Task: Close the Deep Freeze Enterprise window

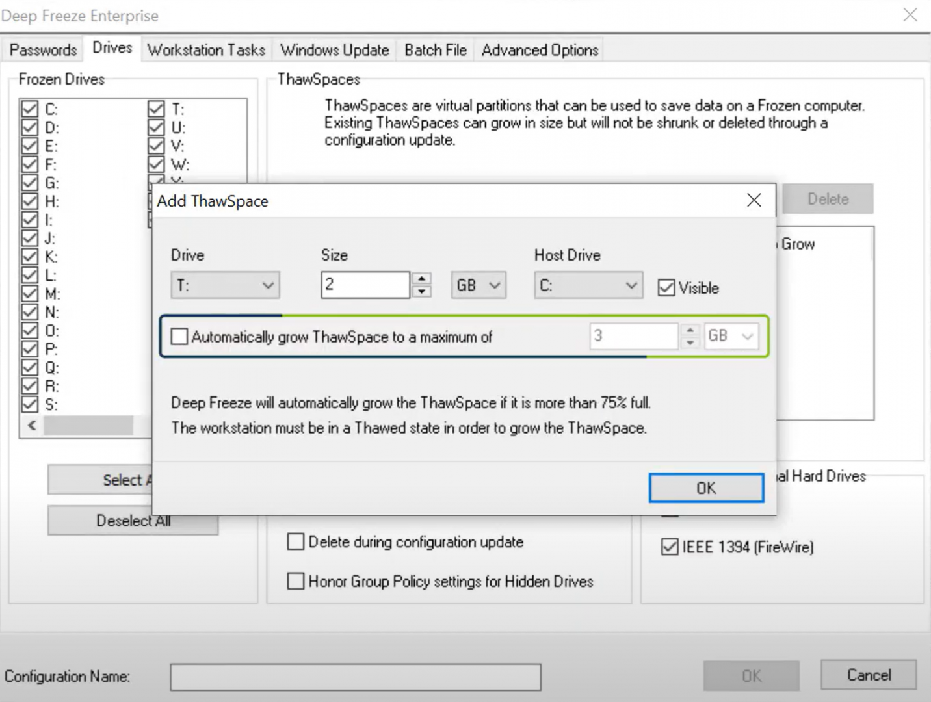Action: click(x=910, y=15)
